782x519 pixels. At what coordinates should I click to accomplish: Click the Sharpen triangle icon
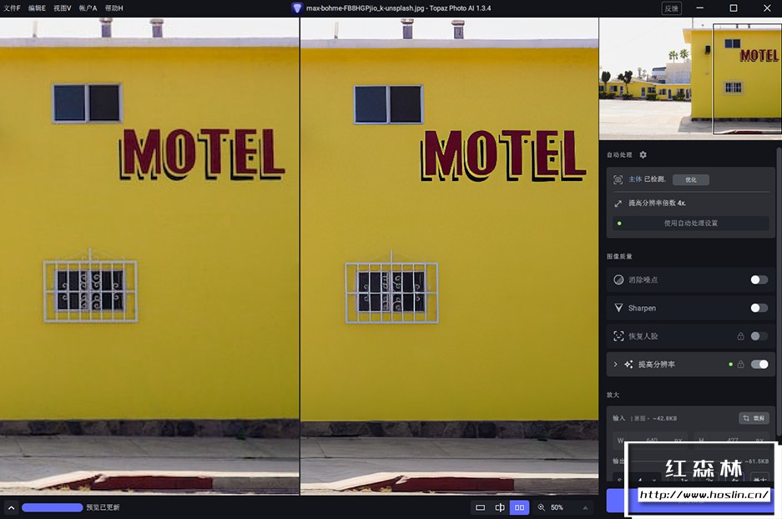[x=618, y=308]
